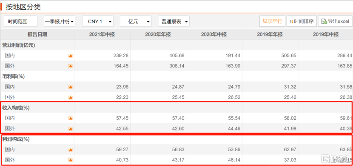Viewport: 353px width, 166px height.
Task: Select cell value 46.14
Action: click(x=234, y=160)
